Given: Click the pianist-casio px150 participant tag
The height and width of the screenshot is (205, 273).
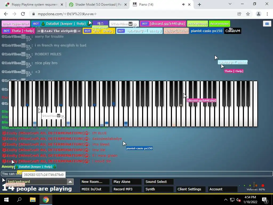Looking at the screenshot, I should pyautogui.click(x=207, y=31).
